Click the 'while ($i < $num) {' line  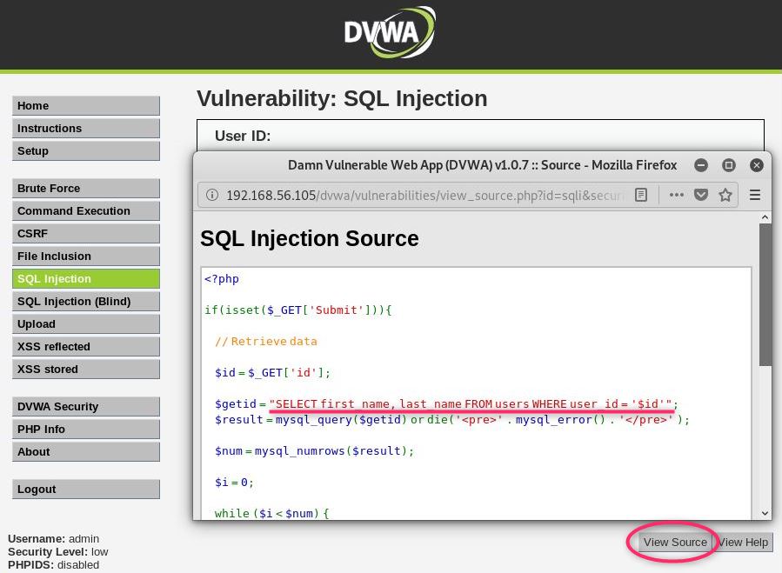tap(271, 513)
